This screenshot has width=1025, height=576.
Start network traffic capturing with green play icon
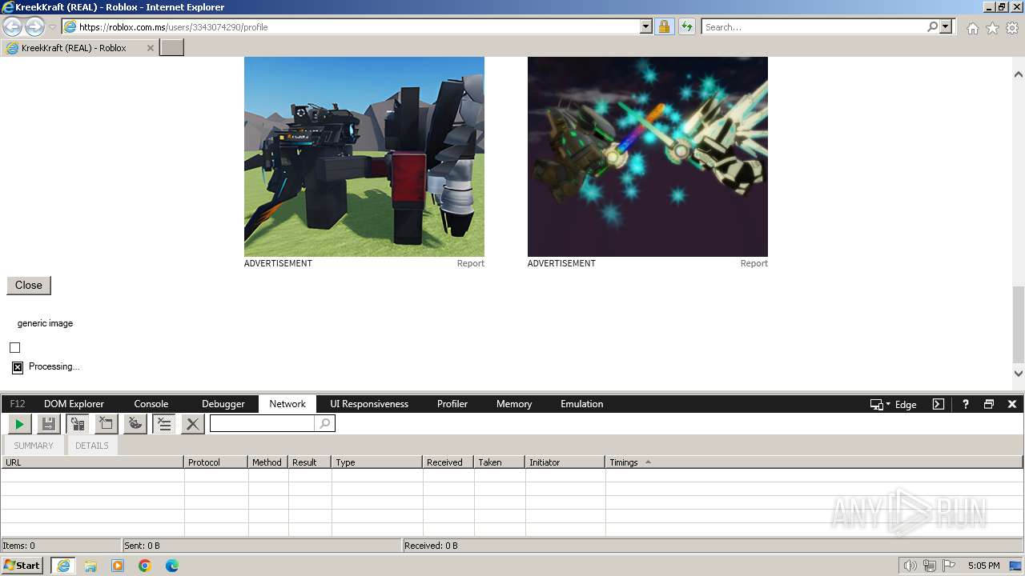pos(19,424)
